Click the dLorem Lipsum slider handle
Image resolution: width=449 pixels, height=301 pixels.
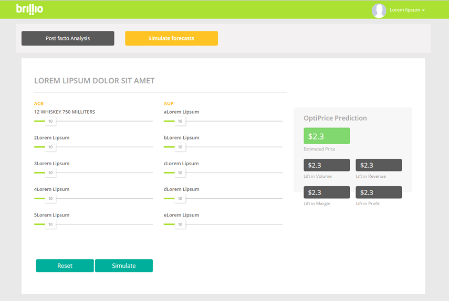(x=180, y=199)
